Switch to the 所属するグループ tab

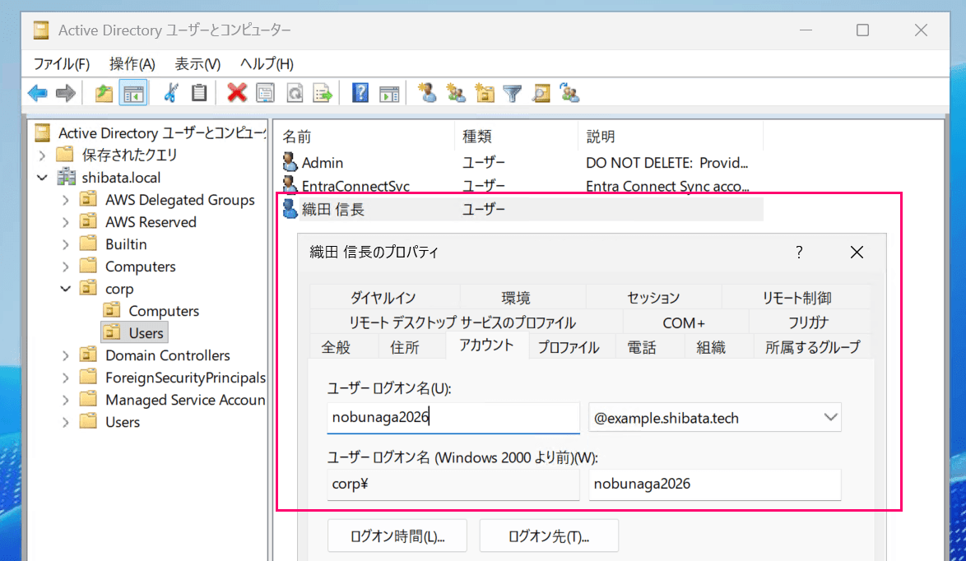tap(813, 347)
